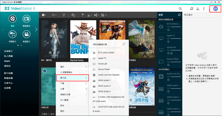Select the second category page dot
222x116 pixels.
click(21, 45)
